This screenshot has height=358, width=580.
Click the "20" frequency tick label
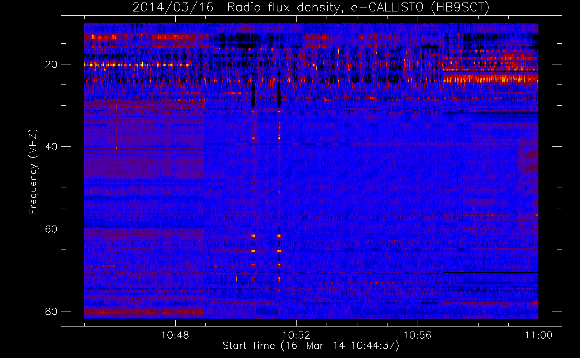click(51, 64)
